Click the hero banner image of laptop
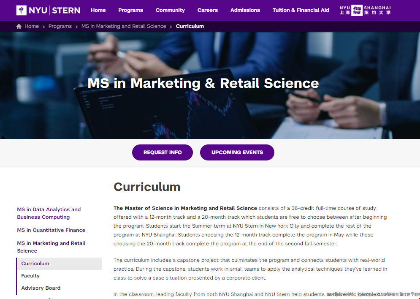The height and width of the screenshot is (299, 420). (x=210, y=85)
